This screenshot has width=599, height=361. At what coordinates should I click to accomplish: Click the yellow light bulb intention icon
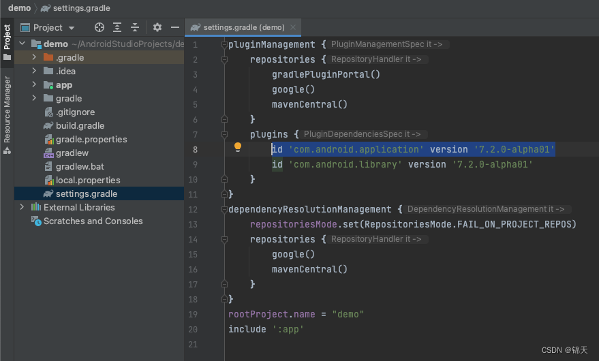click(x=238, y=147)
